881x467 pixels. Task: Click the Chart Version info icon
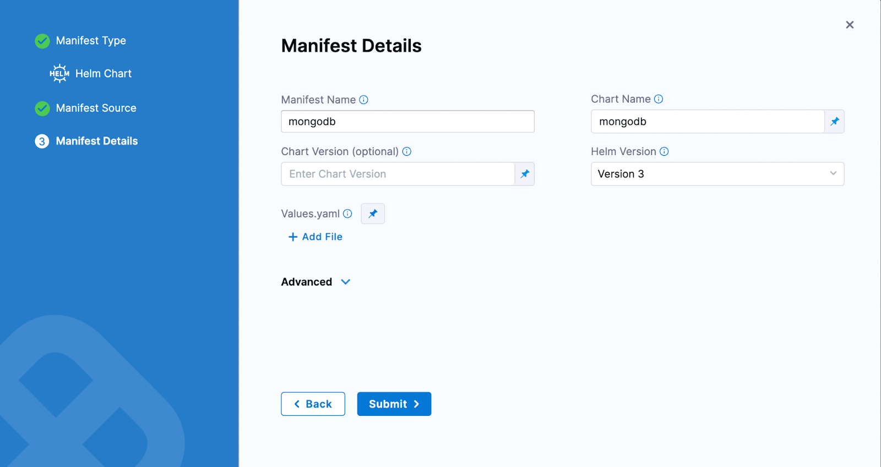pyautogui.click(x=407, y=151)
